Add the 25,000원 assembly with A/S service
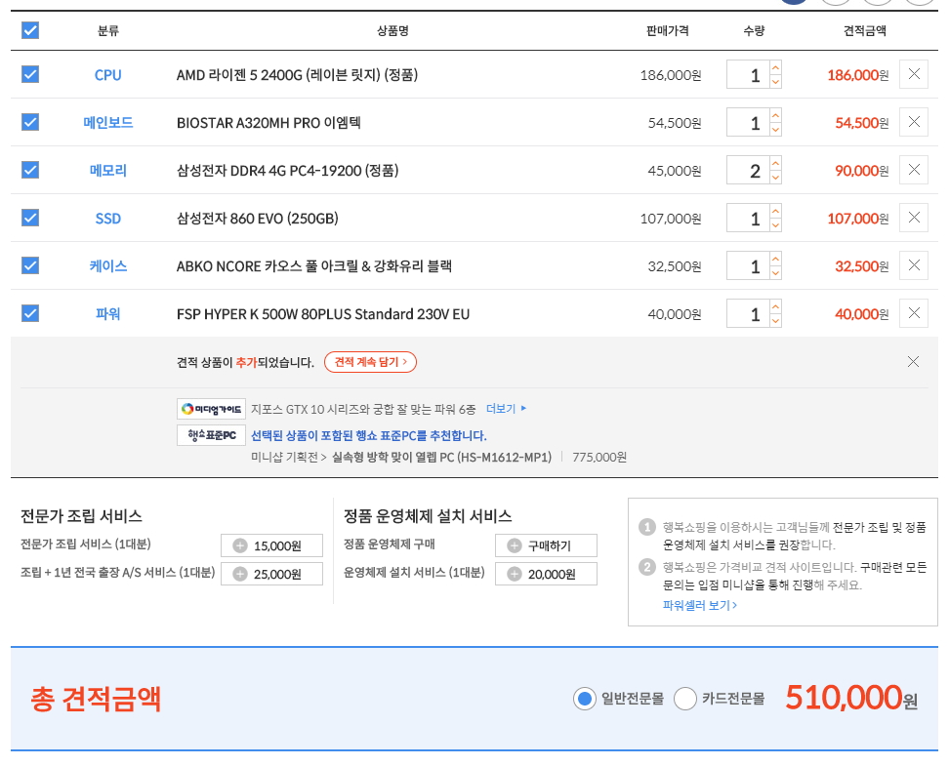This screenshot has height=766, width=949. click(240, 574)
